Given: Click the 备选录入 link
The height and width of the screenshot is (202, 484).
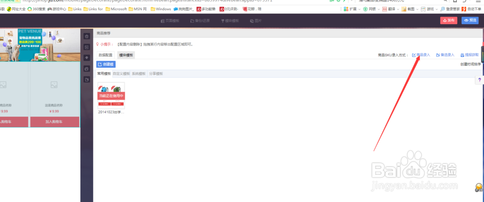Looking at the screenshot, I should (x=445, y=55).
